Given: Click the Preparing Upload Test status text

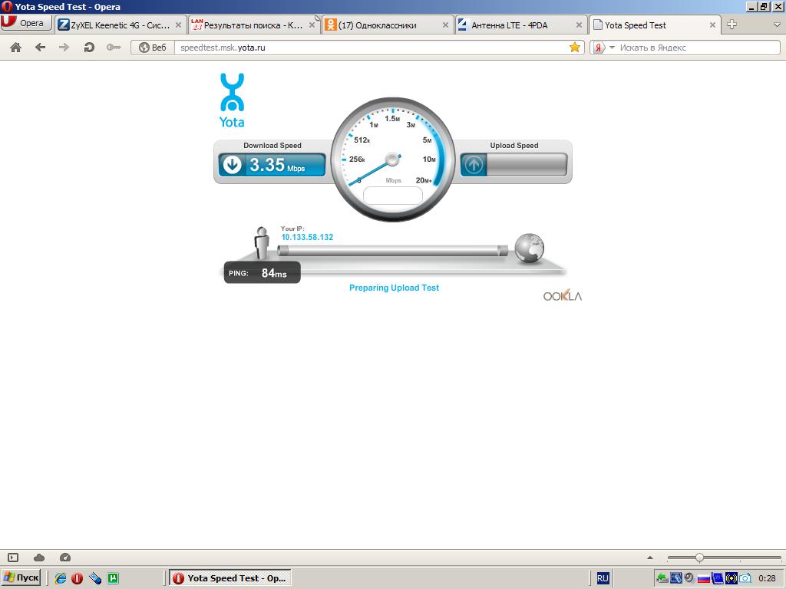Looking at the screenshot, I should 394,288.
